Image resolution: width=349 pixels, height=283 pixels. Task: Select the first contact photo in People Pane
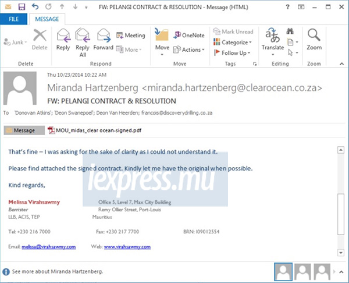(283, 271)
